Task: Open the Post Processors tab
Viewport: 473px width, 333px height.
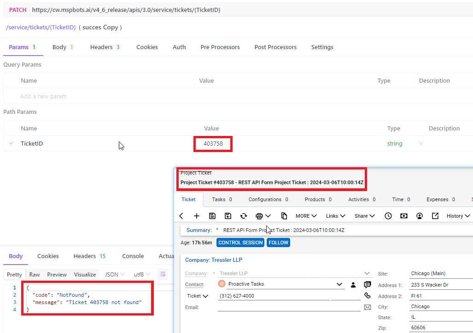Action: [275, 47]
